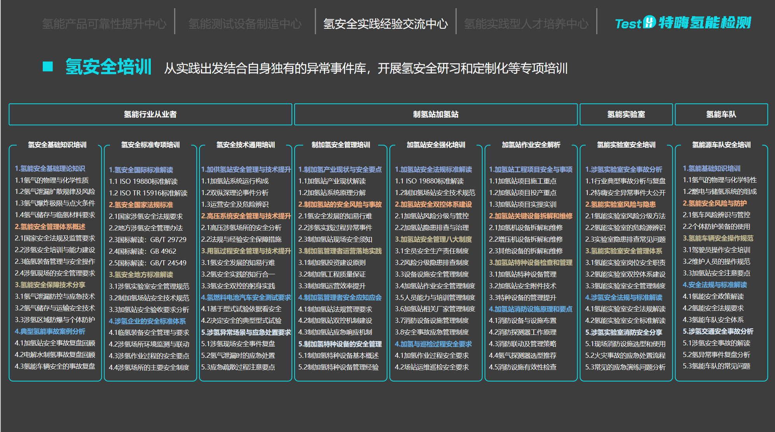Click the cyan square bullet beside 氢安全培训
The height and width of the screenshot is (432, 775).
[48, 67]
